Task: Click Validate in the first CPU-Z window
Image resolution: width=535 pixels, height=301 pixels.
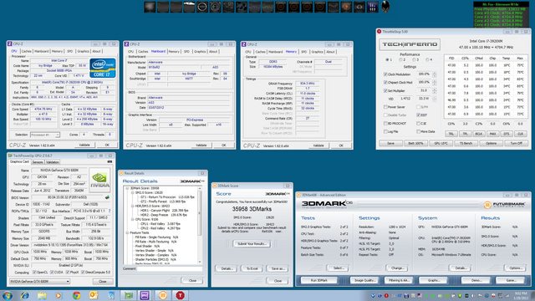Action: [84, 145]
